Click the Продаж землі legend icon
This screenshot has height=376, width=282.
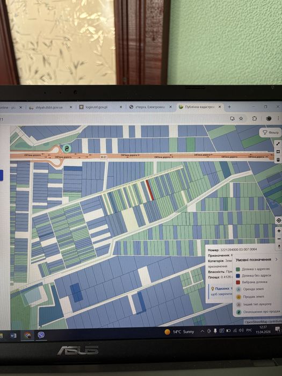point(238,297)
